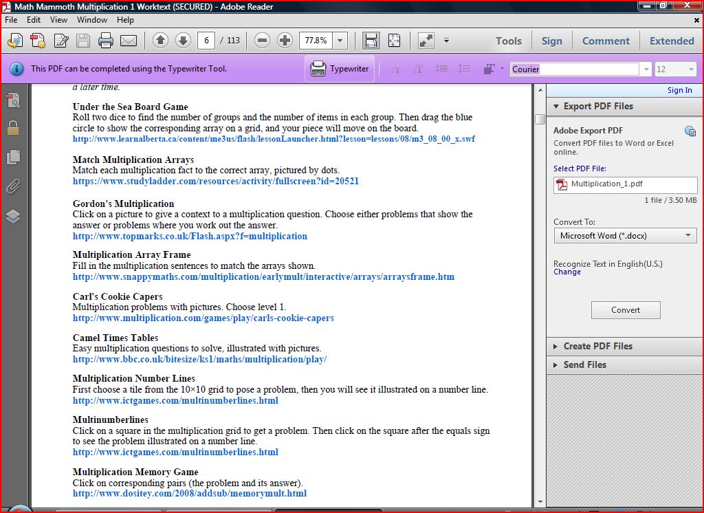
Task: Open the Window menu
Action: pyautogui.click(x=92, y=20)
